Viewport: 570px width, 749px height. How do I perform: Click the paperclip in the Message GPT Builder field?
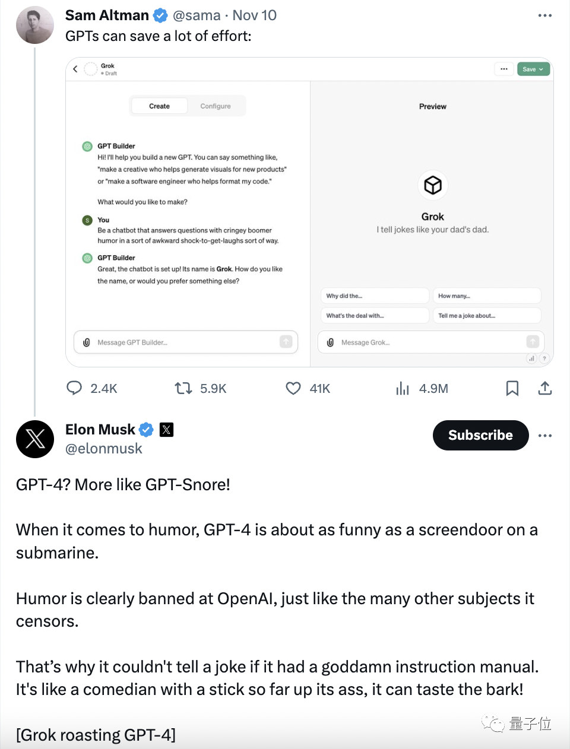[87, 342]
